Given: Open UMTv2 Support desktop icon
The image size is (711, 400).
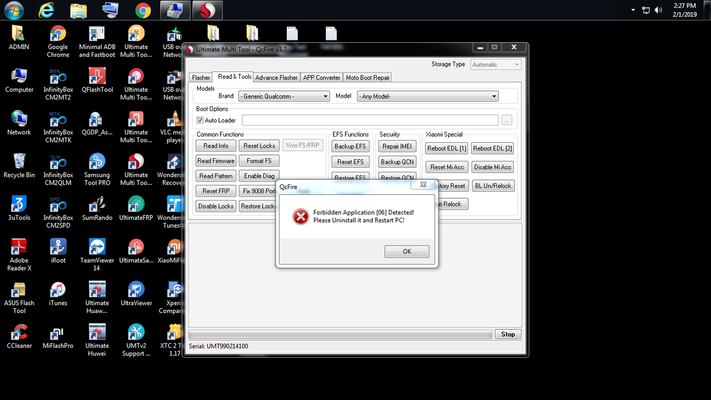Looking at the screenshot, I should pyautogui.click(x=136, y=341).
